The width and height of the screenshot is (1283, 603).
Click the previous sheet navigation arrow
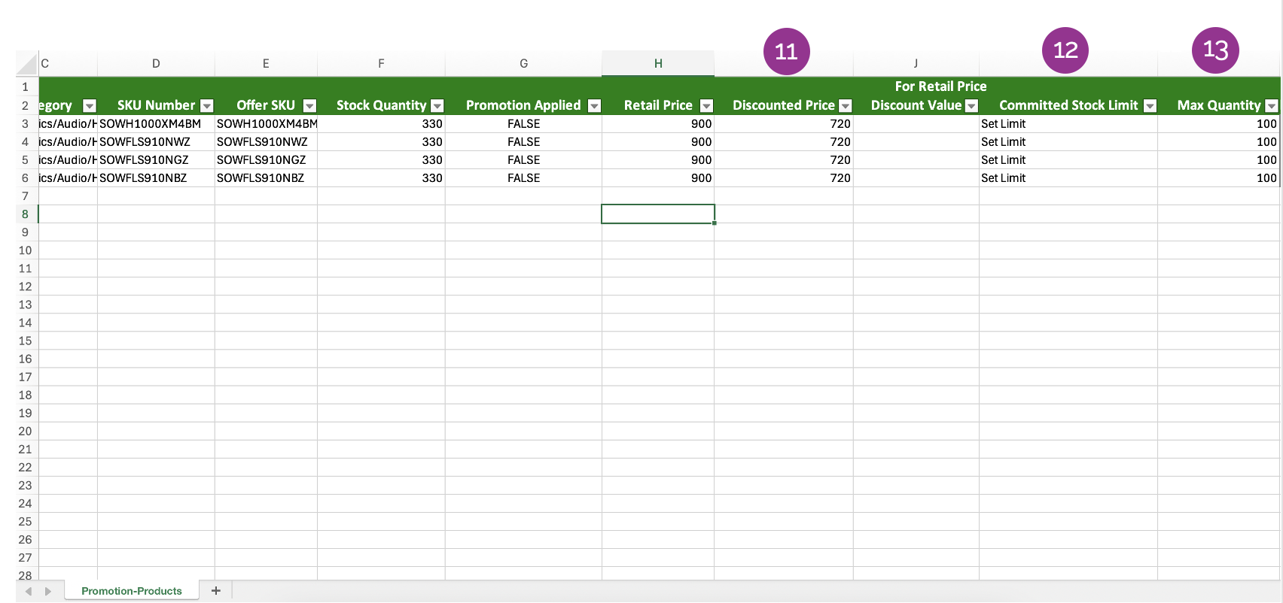pyautogui.click(x=29, y=592)
